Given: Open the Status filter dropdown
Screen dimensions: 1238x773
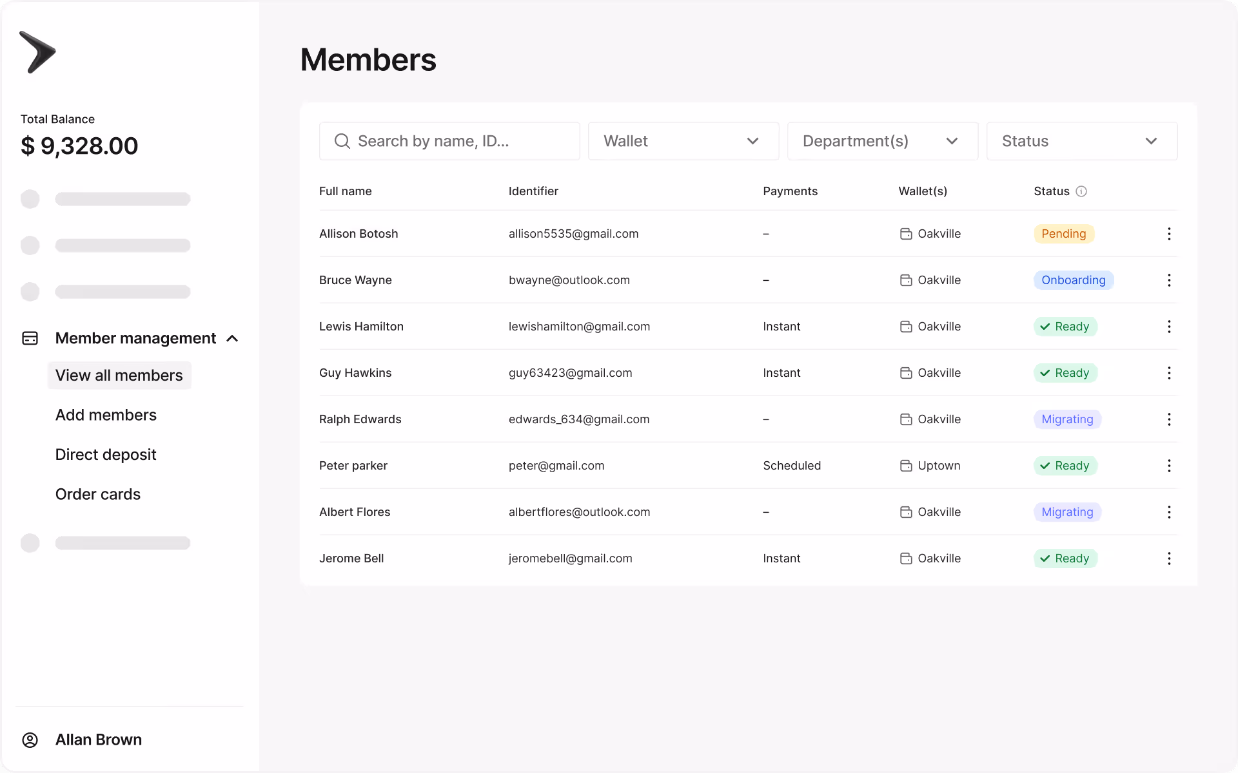Looking at the screenshot, I should tap(1082, 140).
